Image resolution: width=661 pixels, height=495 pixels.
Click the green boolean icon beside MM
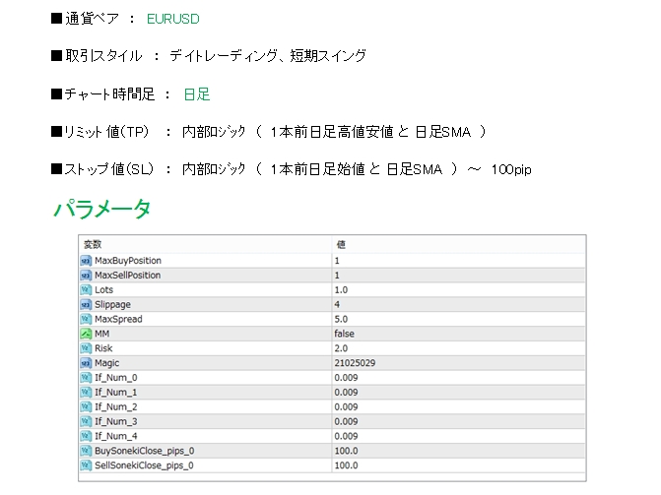pos(86,334)
